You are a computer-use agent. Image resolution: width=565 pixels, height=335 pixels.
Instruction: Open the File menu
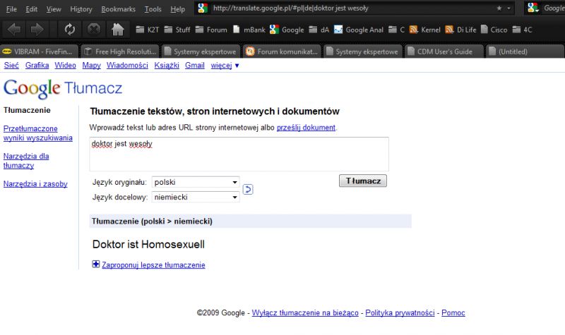(11, 9)
